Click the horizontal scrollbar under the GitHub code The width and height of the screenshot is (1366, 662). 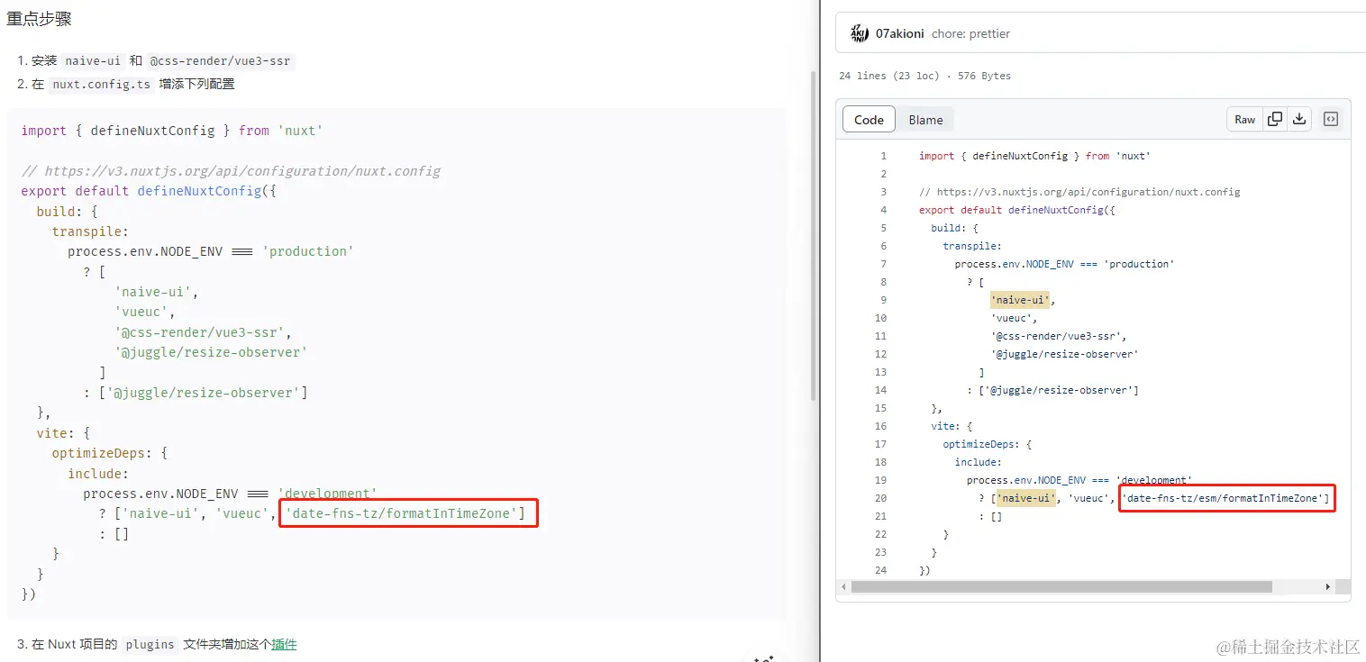tap(1061, 586)
